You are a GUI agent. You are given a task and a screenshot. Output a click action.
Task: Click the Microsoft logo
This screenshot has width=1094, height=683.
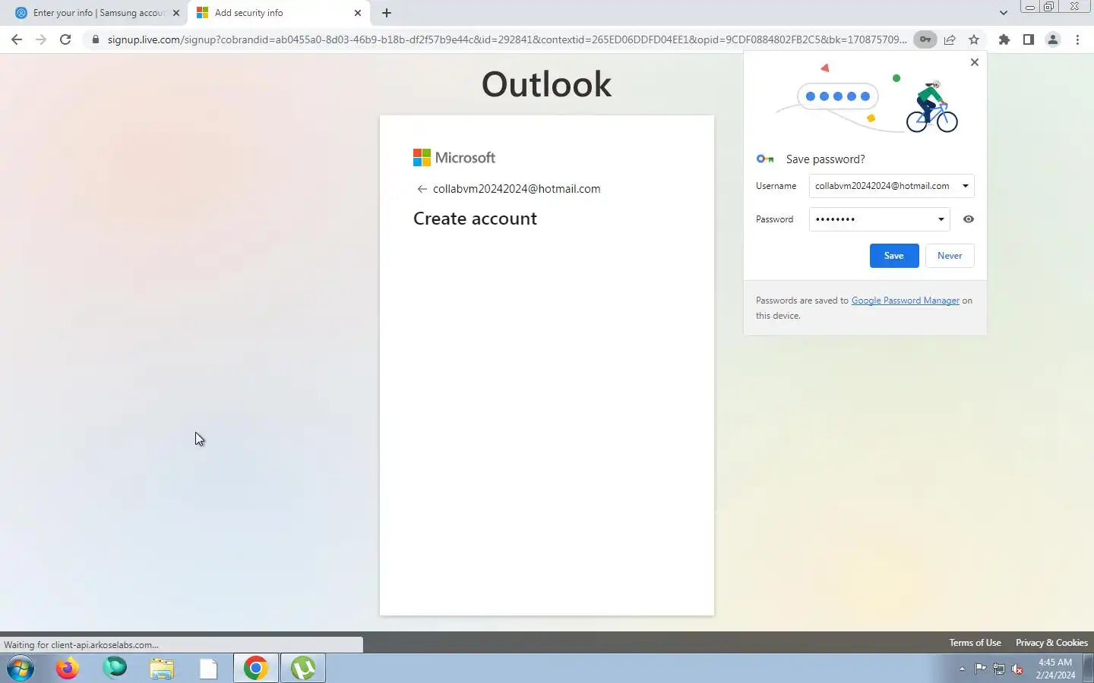tap(454, 157)
